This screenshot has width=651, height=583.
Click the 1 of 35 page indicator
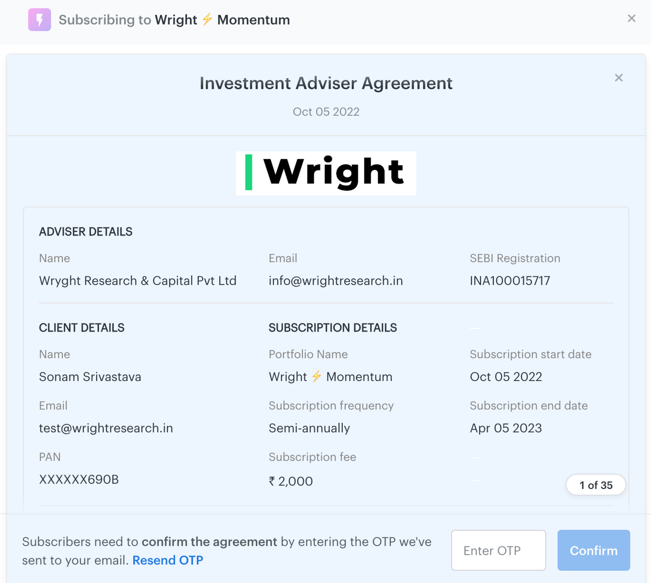pos(596,485)
